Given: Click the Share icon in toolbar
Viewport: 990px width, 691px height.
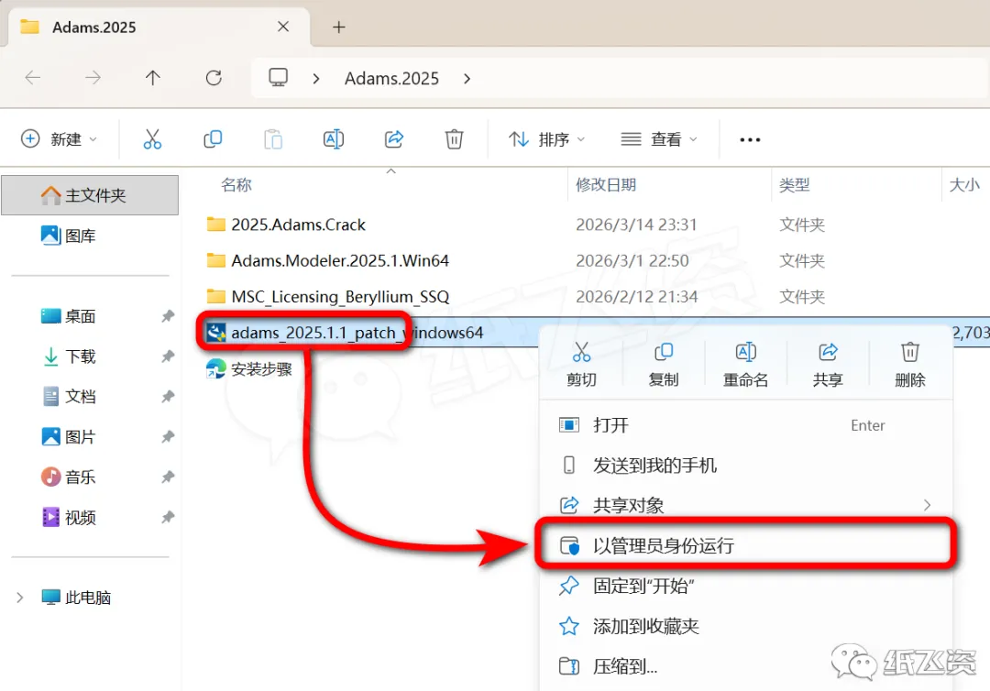Looking at the screenshot, I should coord(394,138).
